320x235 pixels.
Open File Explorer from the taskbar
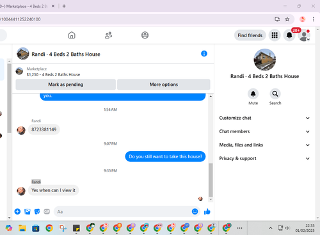(x=22, y=228)
